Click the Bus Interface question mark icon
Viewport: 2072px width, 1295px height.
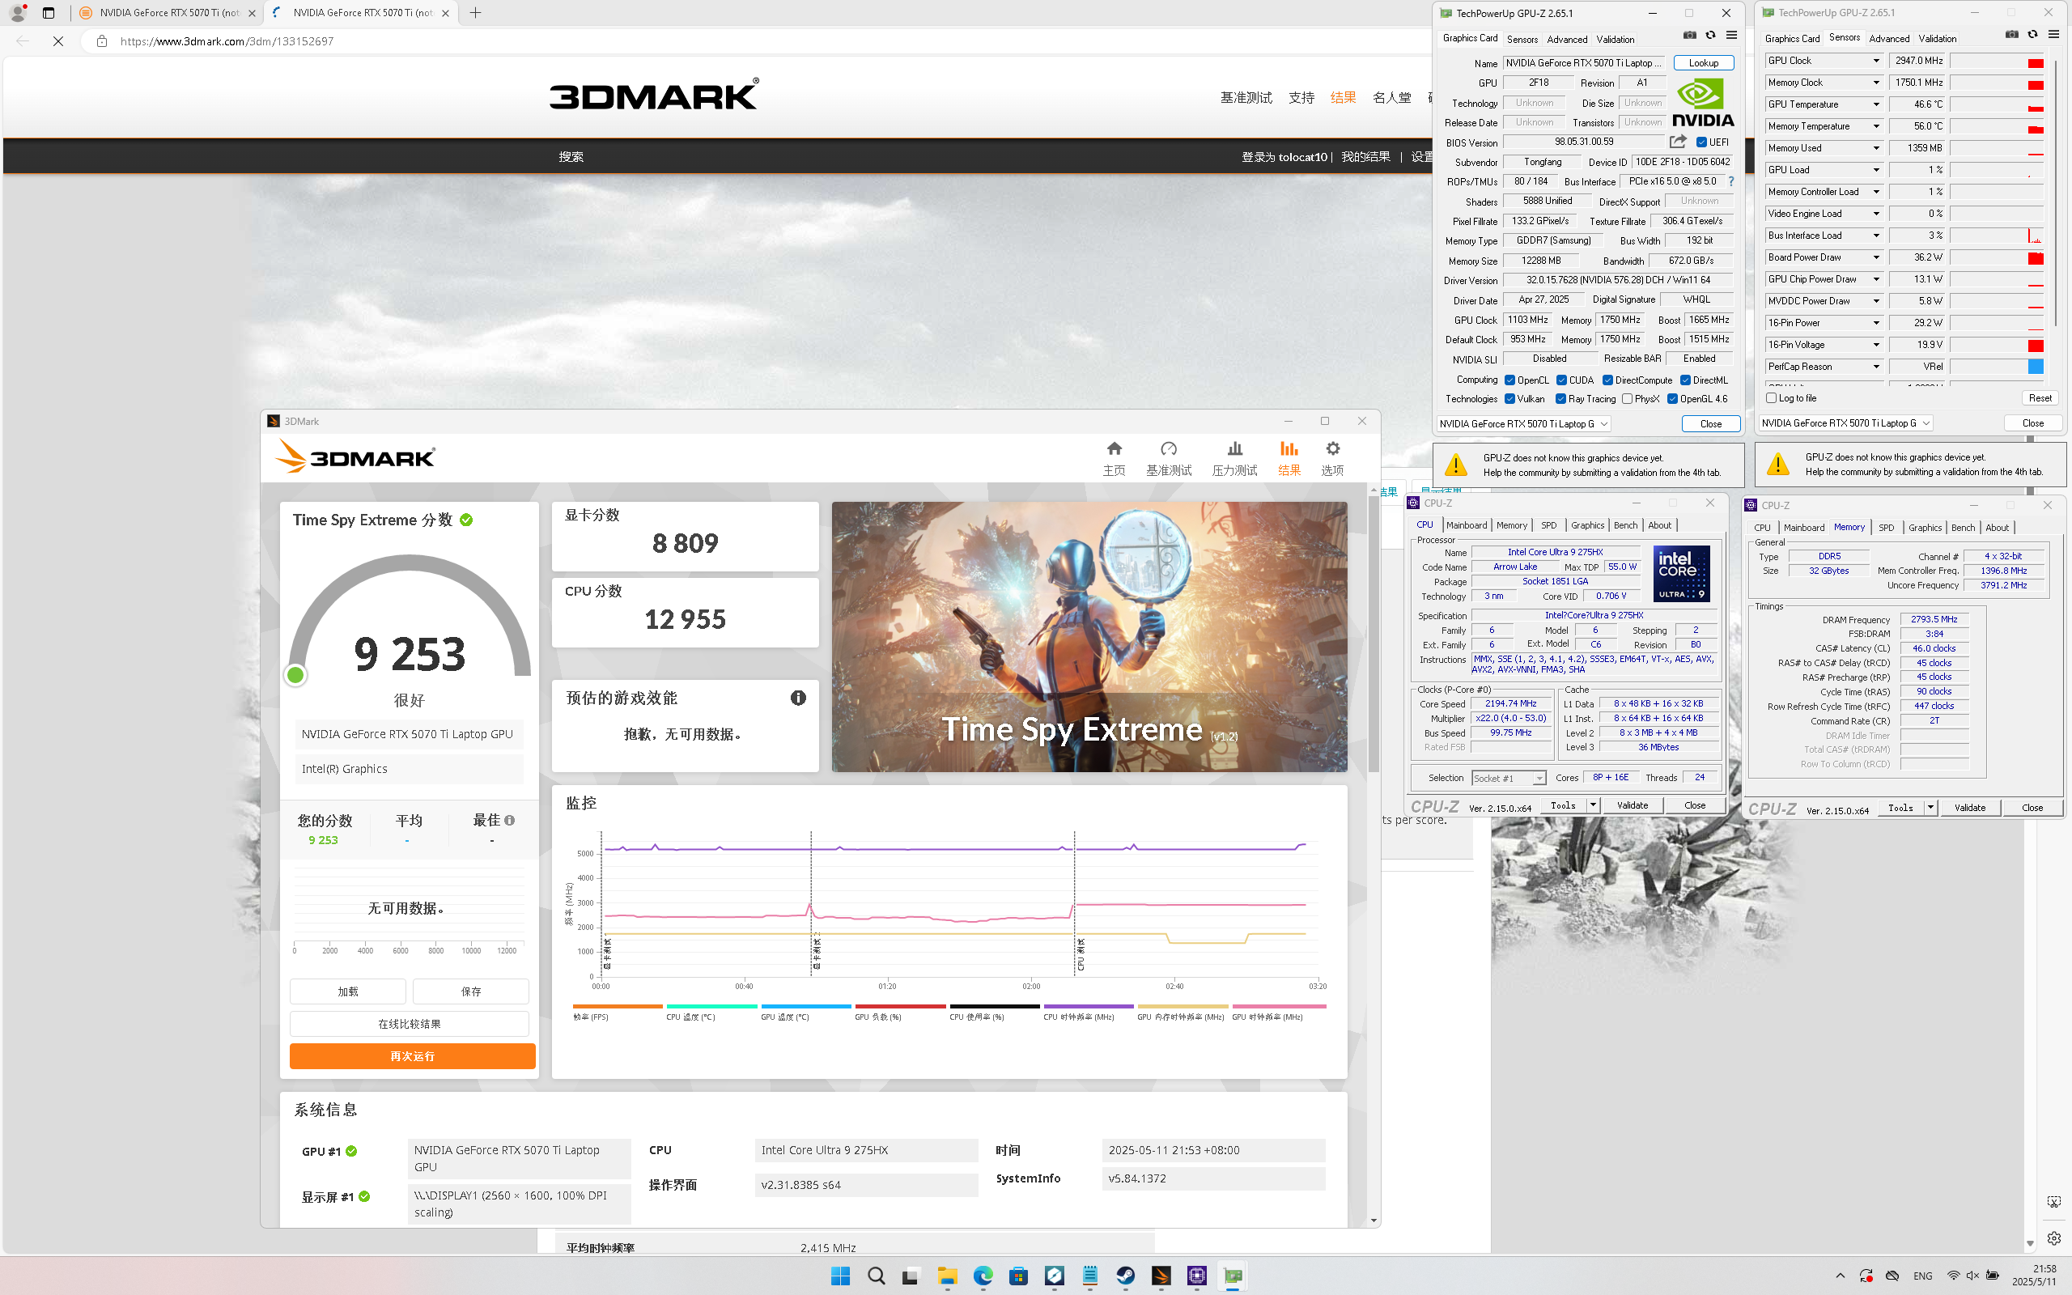1731,181
